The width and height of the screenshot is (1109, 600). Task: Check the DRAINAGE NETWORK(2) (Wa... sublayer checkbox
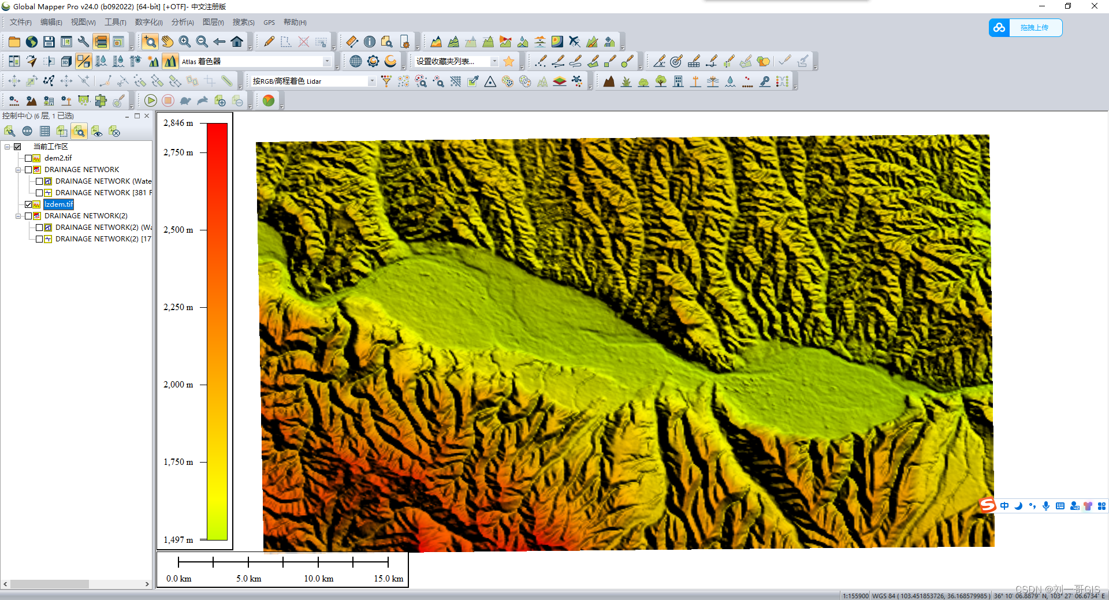click(39, 228)
